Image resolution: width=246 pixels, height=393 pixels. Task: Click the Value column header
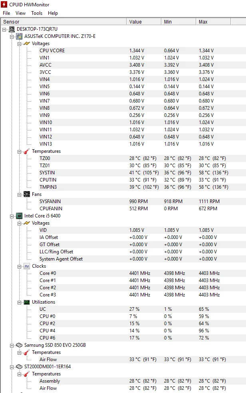[144, 22]
